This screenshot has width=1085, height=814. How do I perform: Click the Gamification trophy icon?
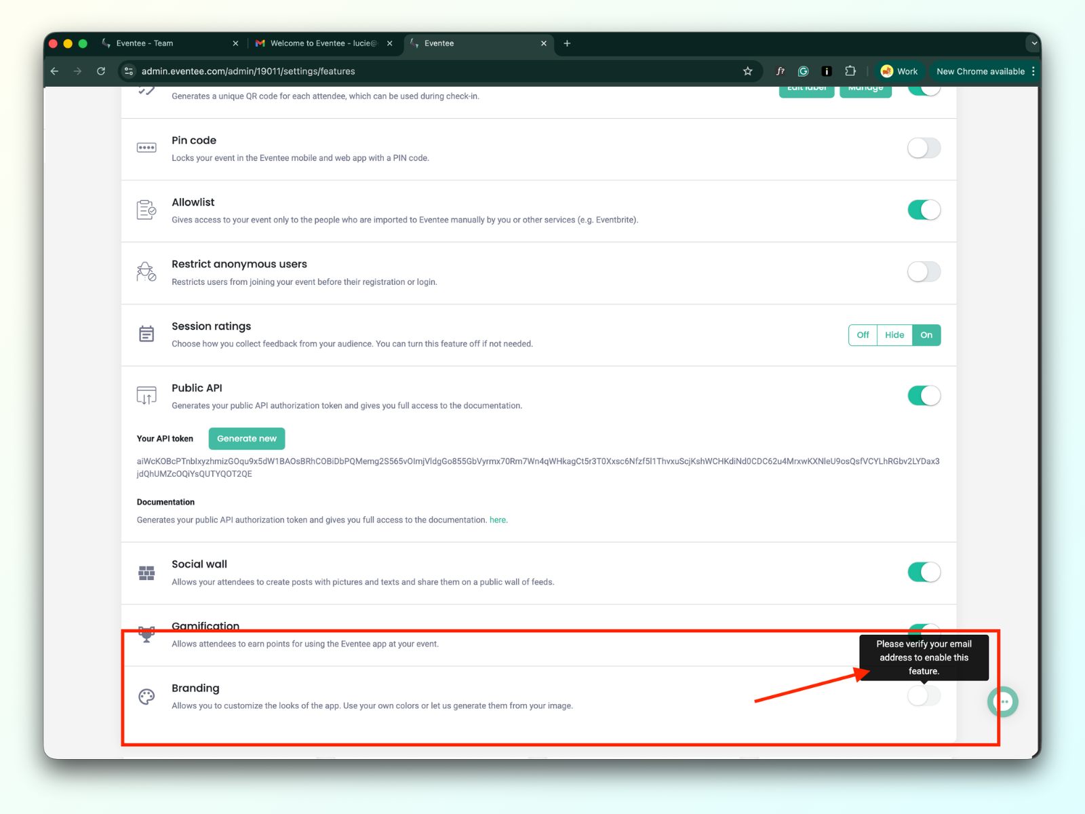click(x=146, y=634)
